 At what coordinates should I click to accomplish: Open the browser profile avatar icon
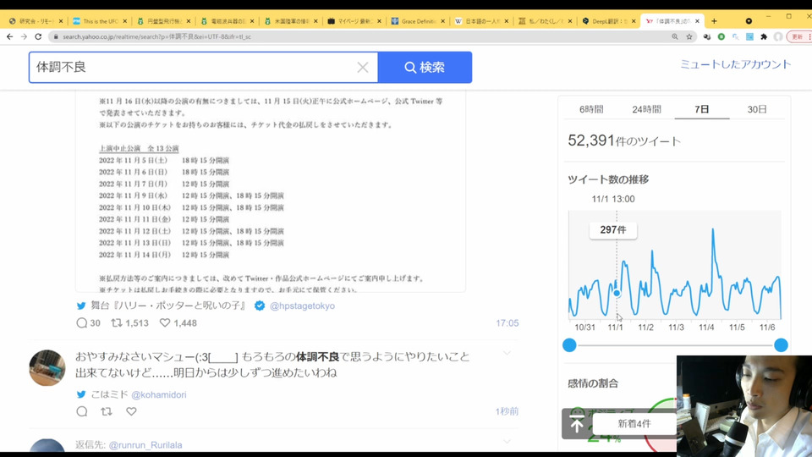tap(778, 36)
